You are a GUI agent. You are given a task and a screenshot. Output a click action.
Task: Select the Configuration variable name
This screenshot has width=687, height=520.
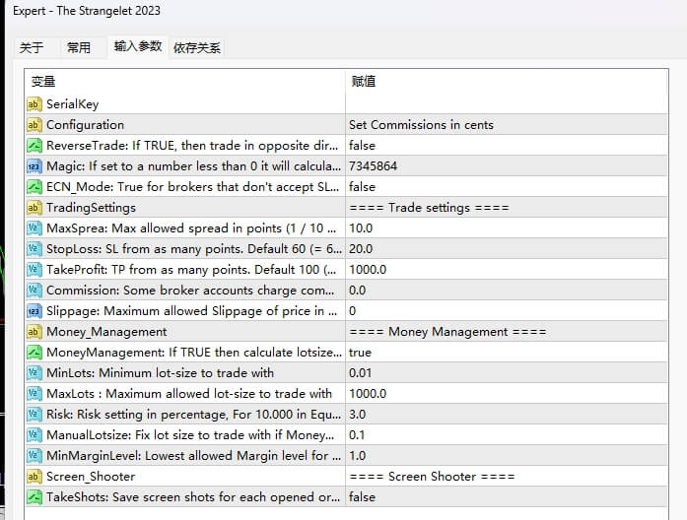pos(85,125)
